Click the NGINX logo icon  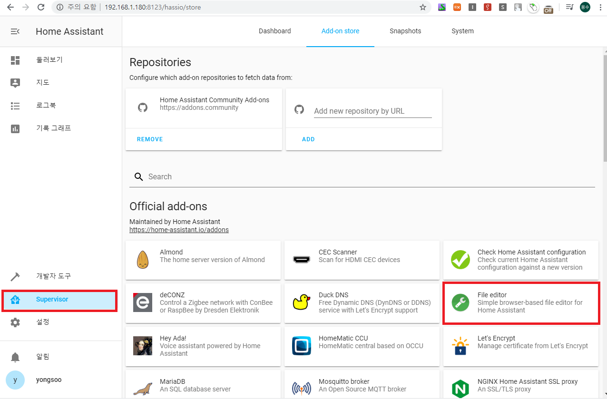coord(460,389)
